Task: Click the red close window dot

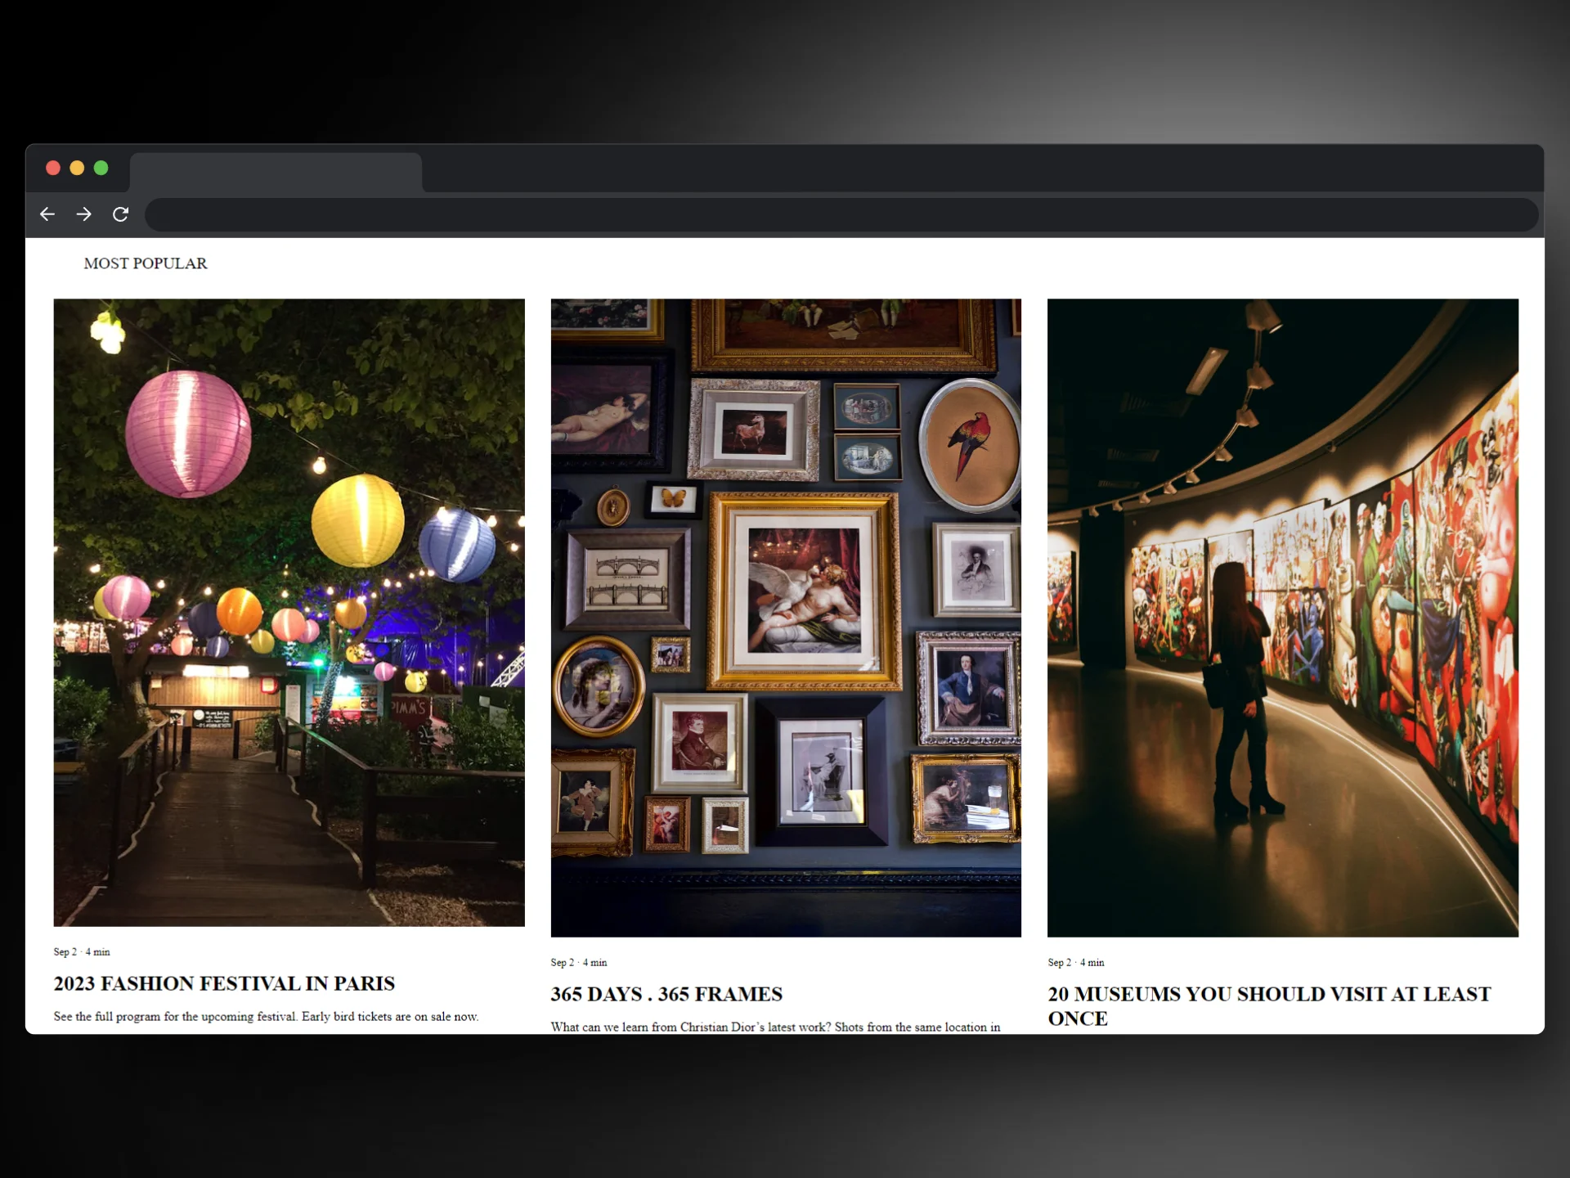Action: tap(53, 168)
